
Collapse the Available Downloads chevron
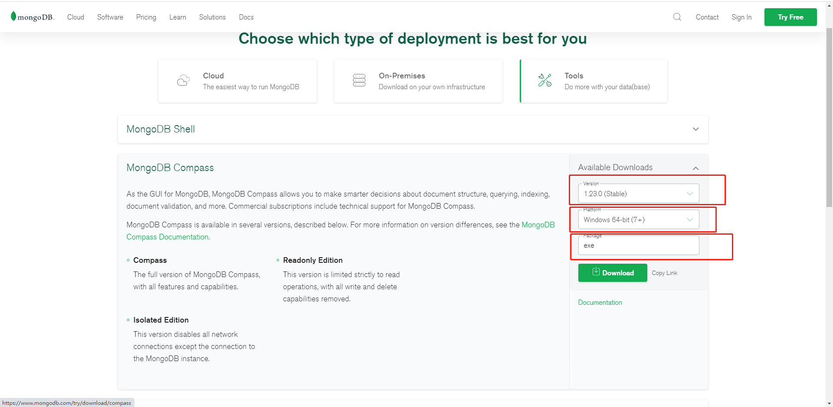(x=696, y=168)
